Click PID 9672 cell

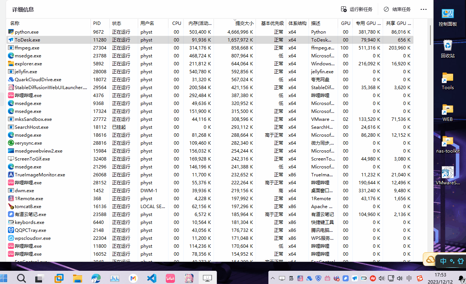tap(98, 32)
